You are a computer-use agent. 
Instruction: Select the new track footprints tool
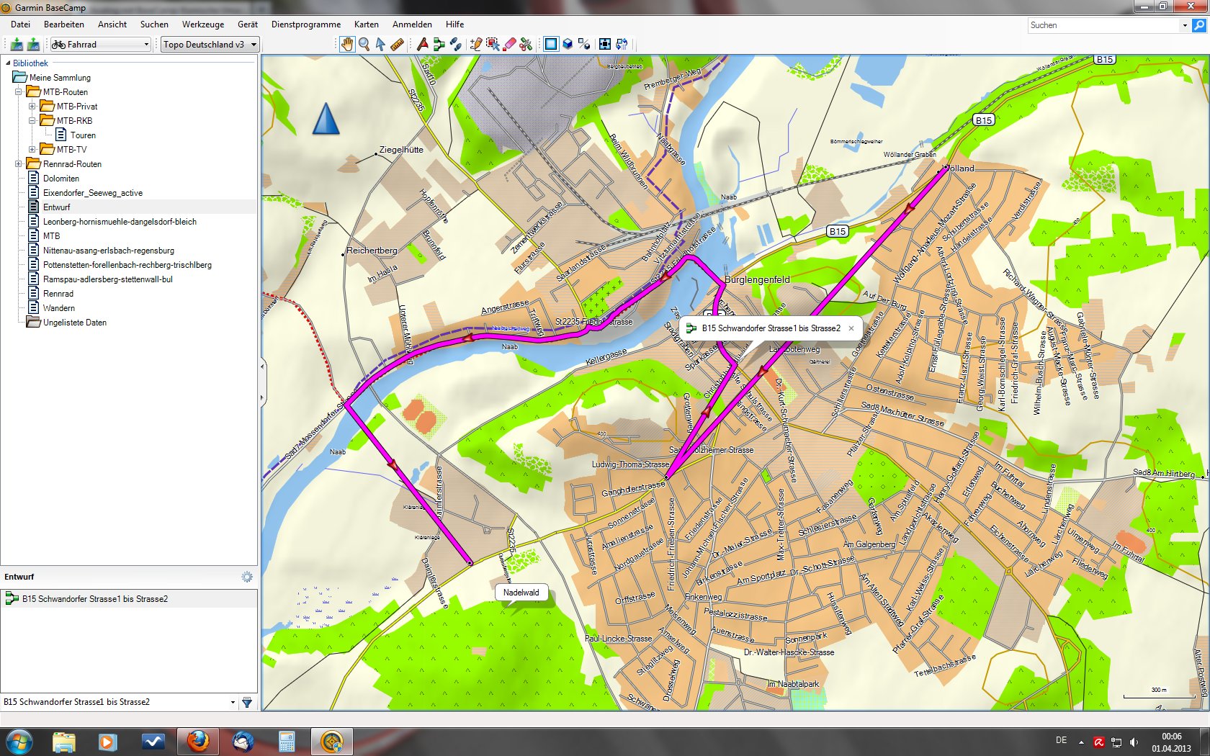[x=455, y=45]
